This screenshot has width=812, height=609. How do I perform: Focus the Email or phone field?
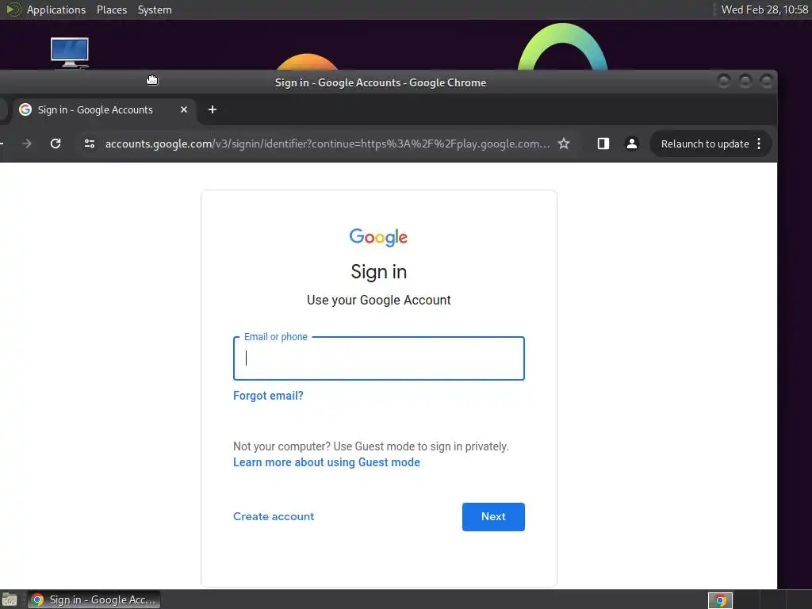[x=378, y=358]
